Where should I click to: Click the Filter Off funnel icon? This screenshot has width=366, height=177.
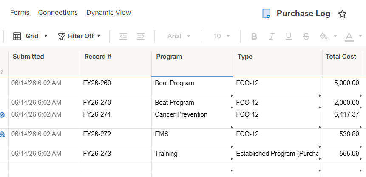tap(61, 36)
